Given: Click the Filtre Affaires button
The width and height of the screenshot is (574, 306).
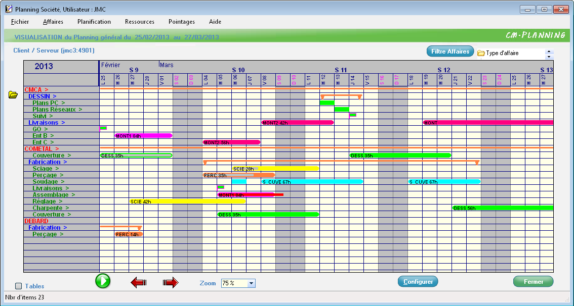Looking at the screenshot, I should 450,52.
